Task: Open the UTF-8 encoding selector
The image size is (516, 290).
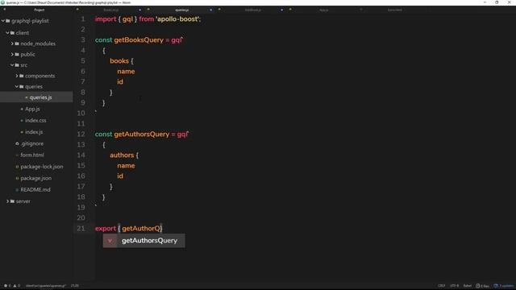Action: (x=455, y=286)
